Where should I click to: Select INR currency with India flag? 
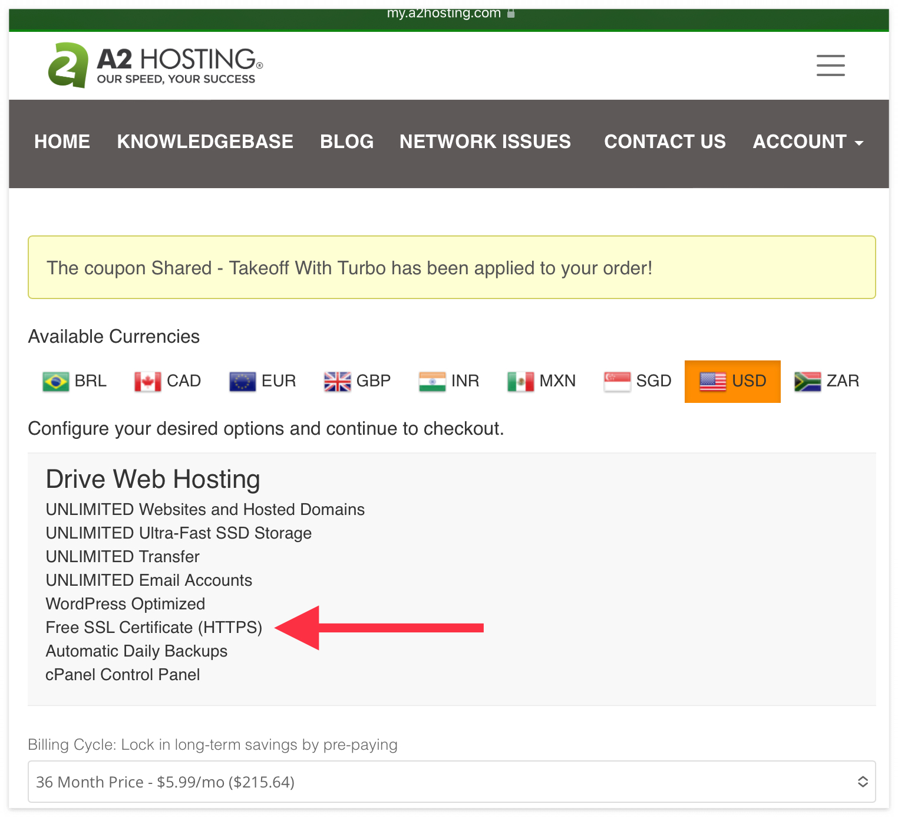tap(449, 381)
